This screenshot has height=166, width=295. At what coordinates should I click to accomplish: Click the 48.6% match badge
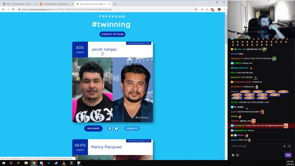(80, 147)
